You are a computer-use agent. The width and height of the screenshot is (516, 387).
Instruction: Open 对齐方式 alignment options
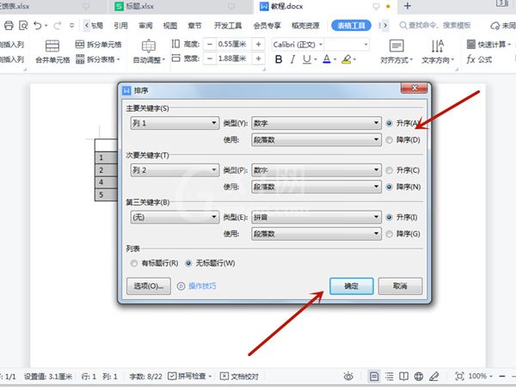click(x=396, y=52)
